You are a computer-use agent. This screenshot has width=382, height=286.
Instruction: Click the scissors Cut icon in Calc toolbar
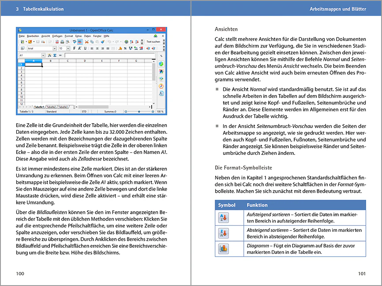(87, 42)
